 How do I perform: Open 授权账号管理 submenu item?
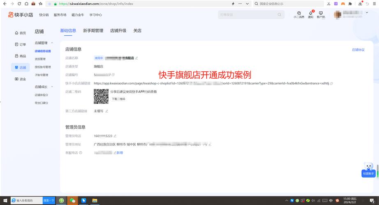click(43, 67)
